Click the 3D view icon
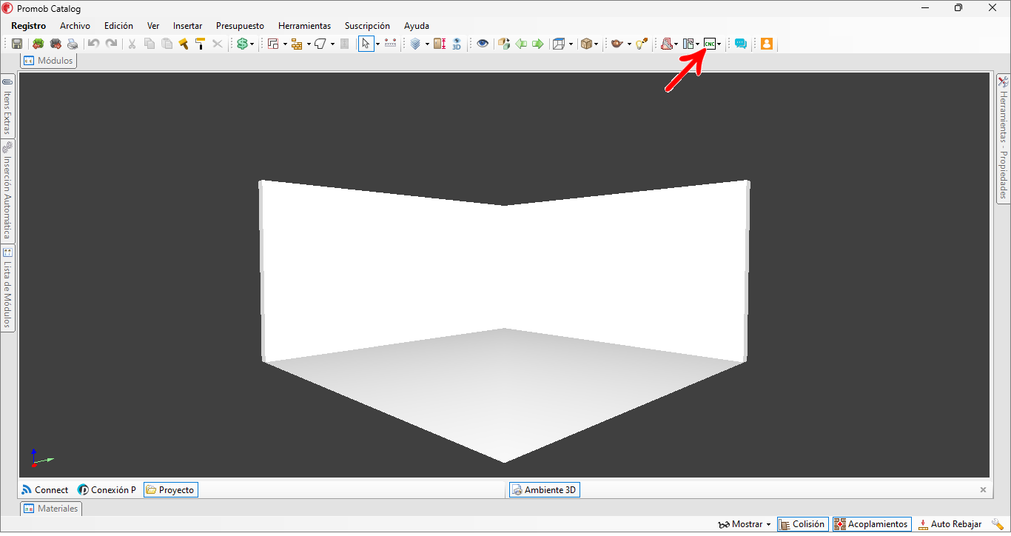1011x536 pixels. coord(457,44)
